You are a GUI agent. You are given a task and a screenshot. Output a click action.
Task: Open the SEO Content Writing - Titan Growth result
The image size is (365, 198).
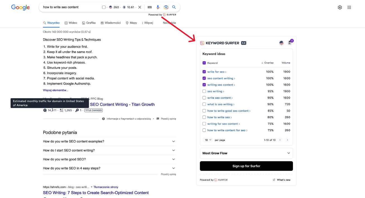pyautogui.click(x=122, y=105)
